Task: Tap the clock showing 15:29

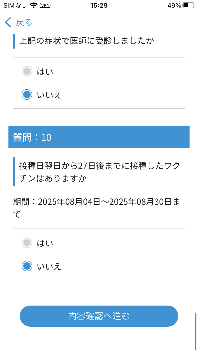Action: 99,5
